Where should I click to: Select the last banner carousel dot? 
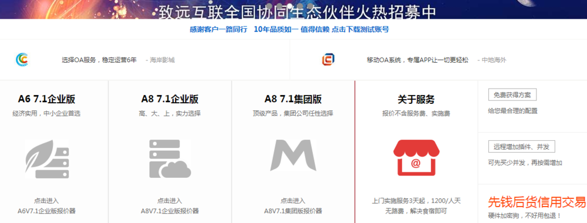click(x=310, y=6)
